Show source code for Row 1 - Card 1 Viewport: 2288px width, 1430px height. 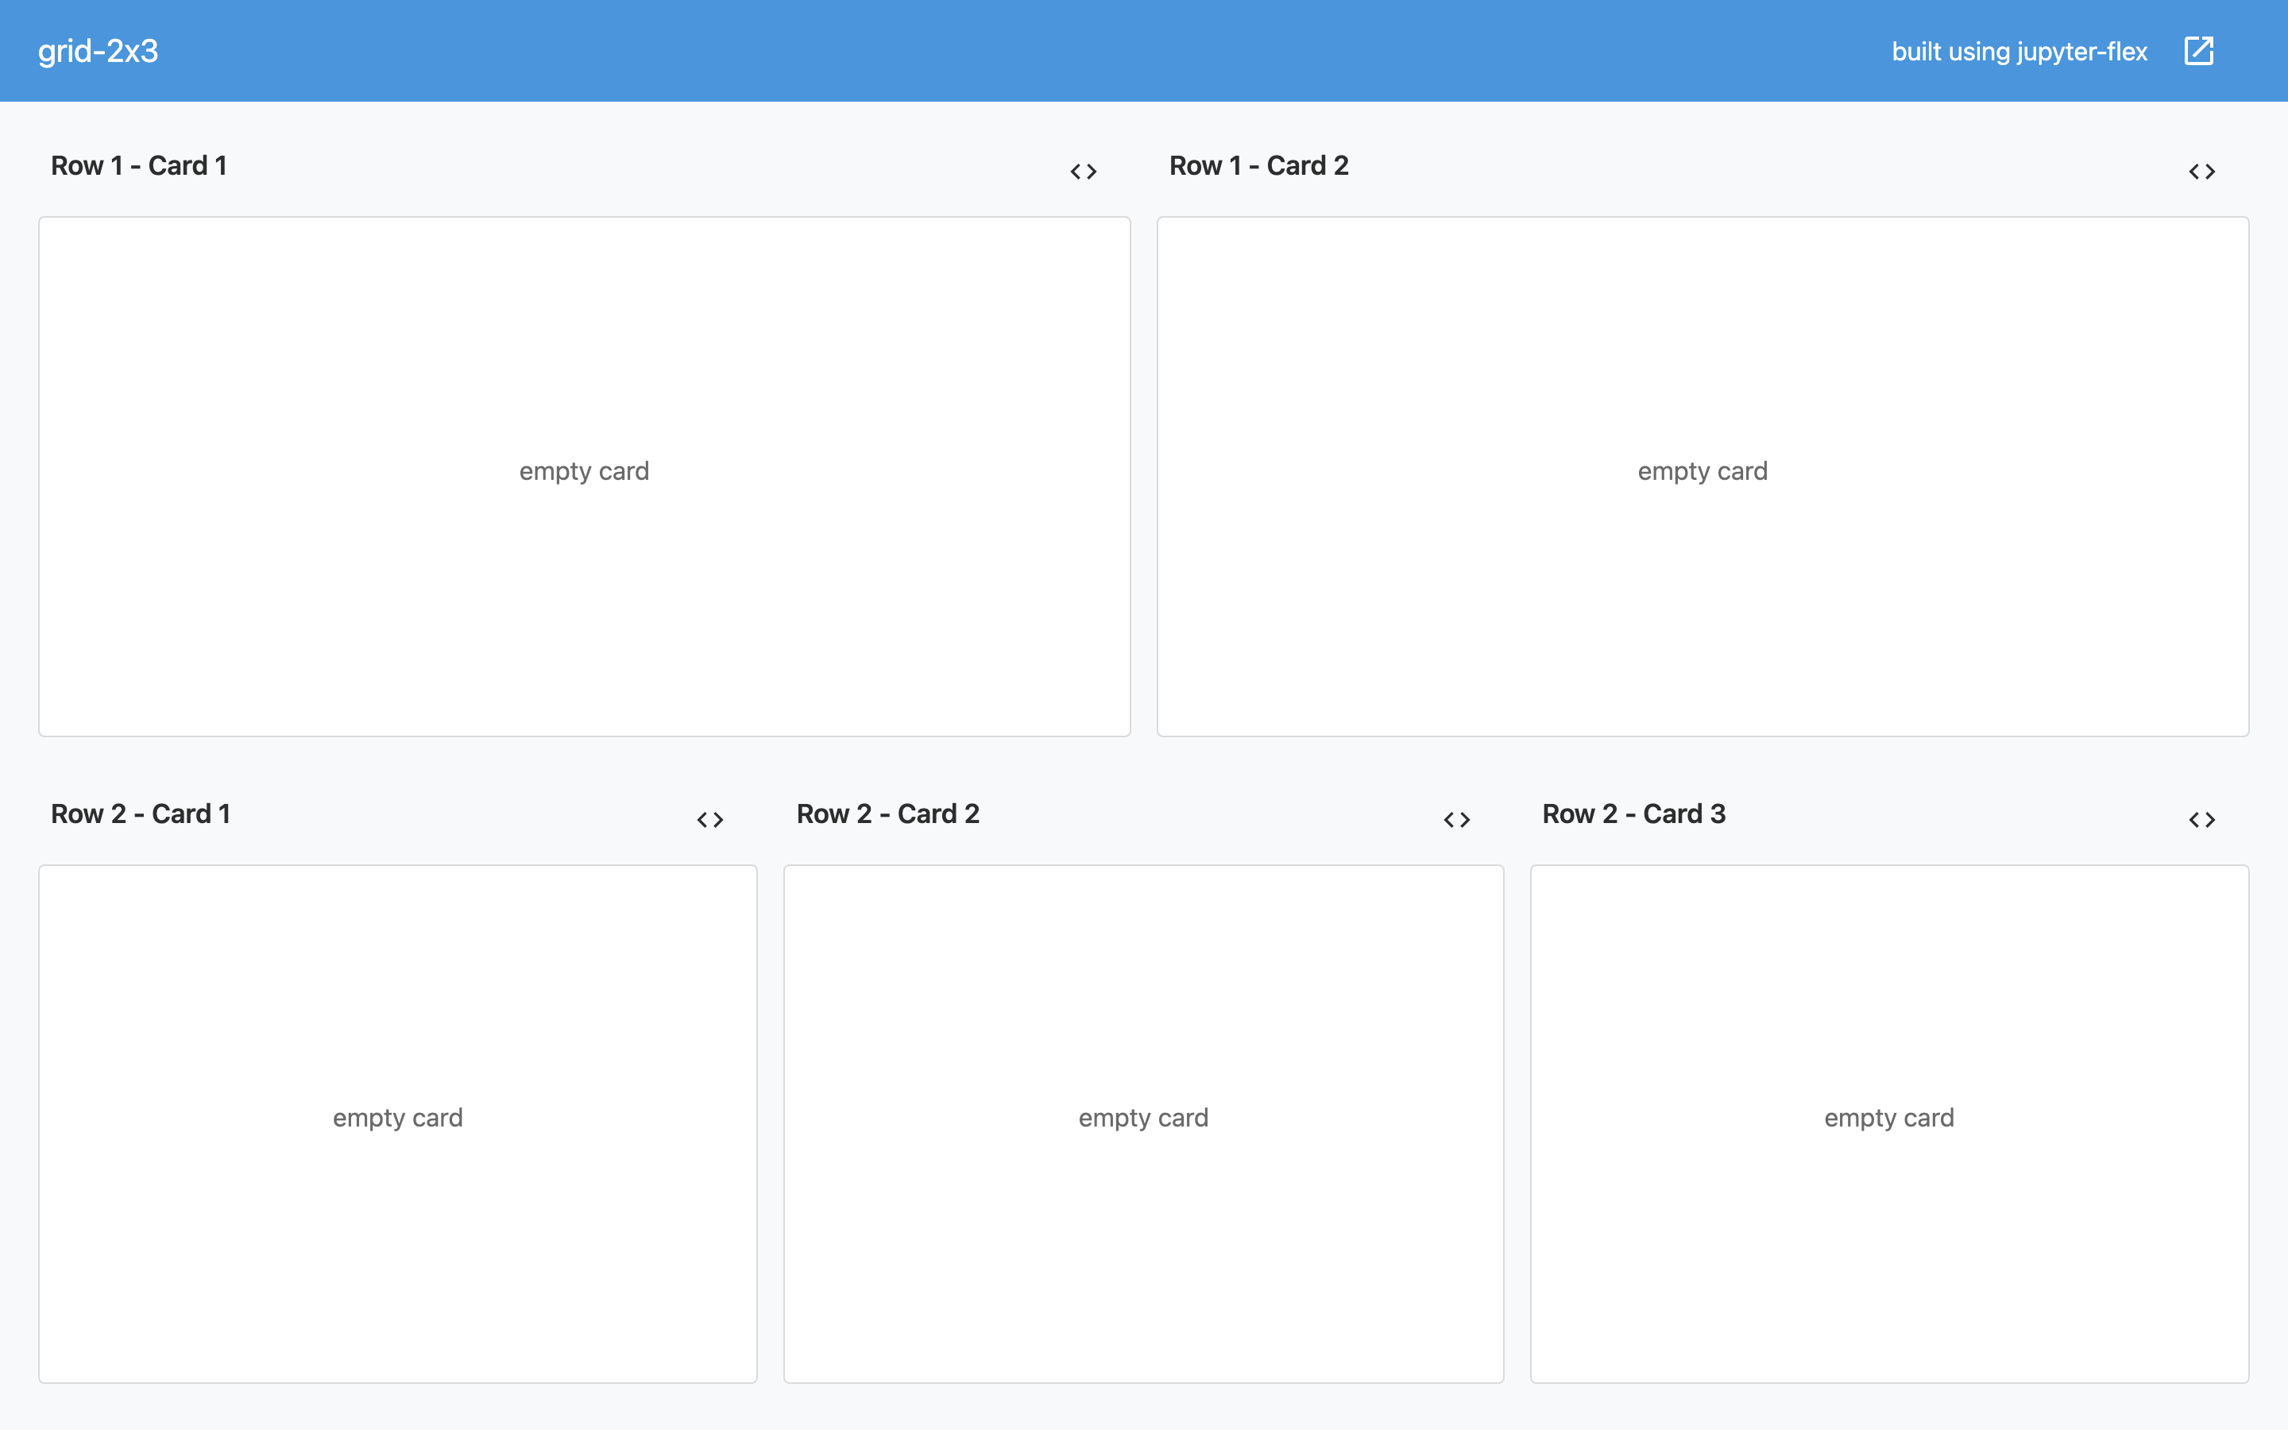[x=1084, y=171]
